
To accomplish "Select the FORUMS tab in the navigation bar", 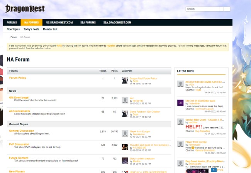I will click(x=12, y=23).
